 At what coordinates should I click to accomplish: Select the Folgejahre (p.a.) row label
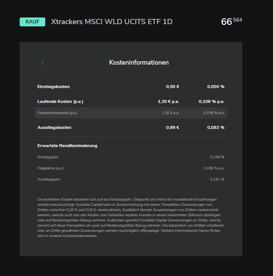click(x=50, y=168)
